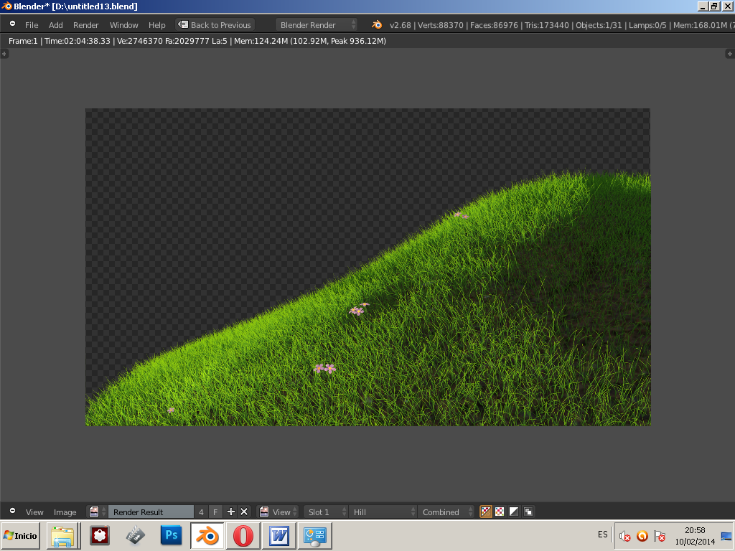Toggle the color-only channel display
This screenshot has width=735, height=551.
pyautogui.click(x=500, y=512)
